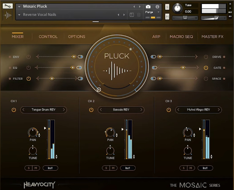This screenshot has height=190, width=234.
Task: Open the Purge dropdown menu
Action: click(158, 12)
